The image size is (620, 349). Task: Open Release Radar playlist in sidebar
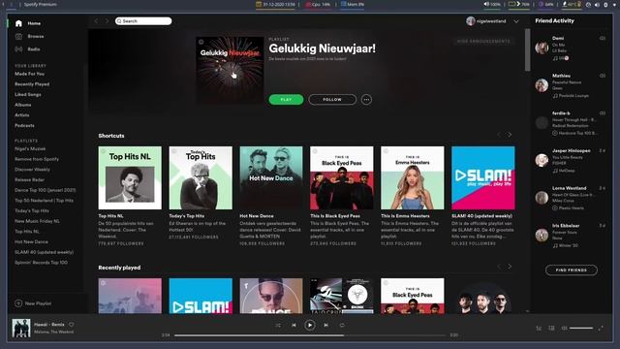[30, 179]
